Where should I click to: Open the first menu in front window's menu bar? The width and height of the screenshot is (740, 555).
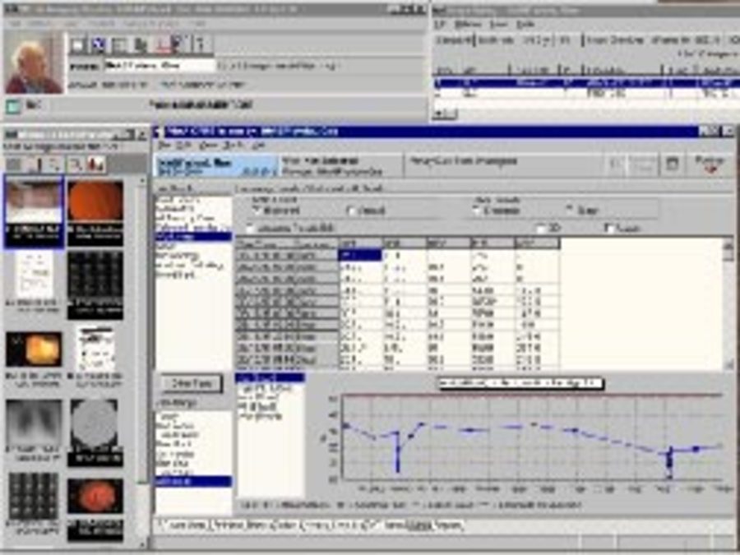coord(164,146)
